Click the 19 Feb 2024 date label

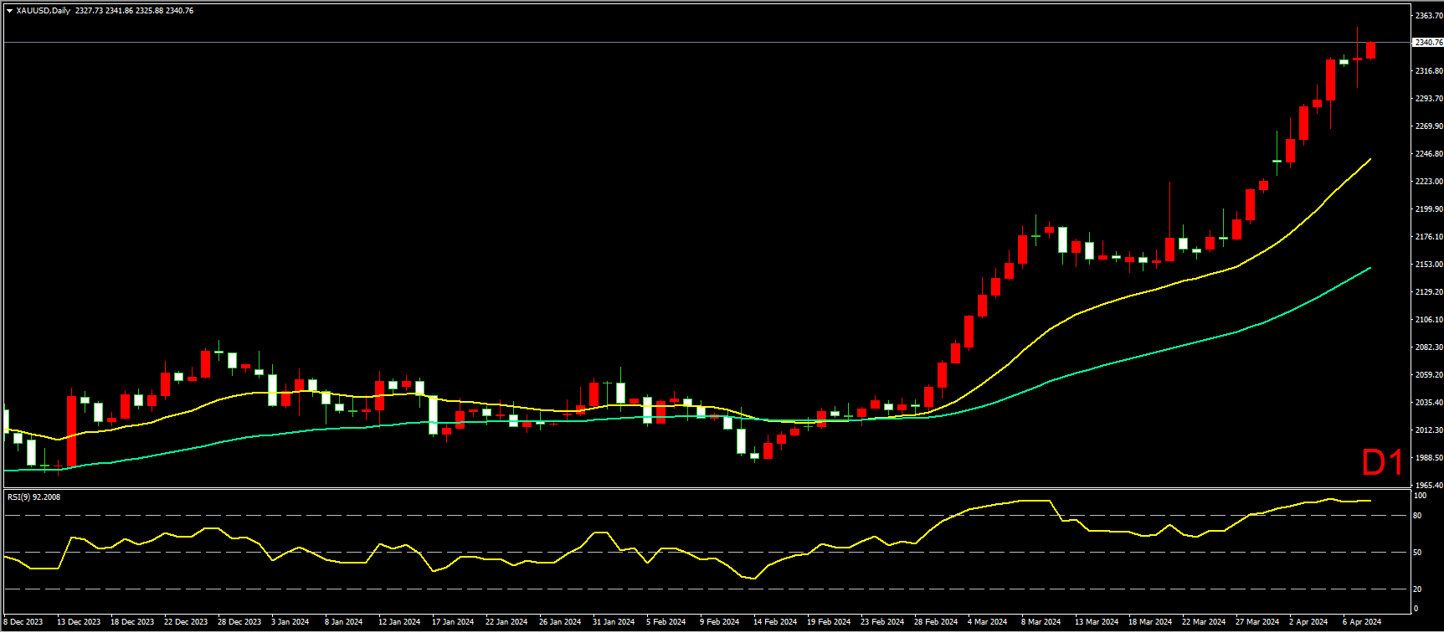point(829,622)
